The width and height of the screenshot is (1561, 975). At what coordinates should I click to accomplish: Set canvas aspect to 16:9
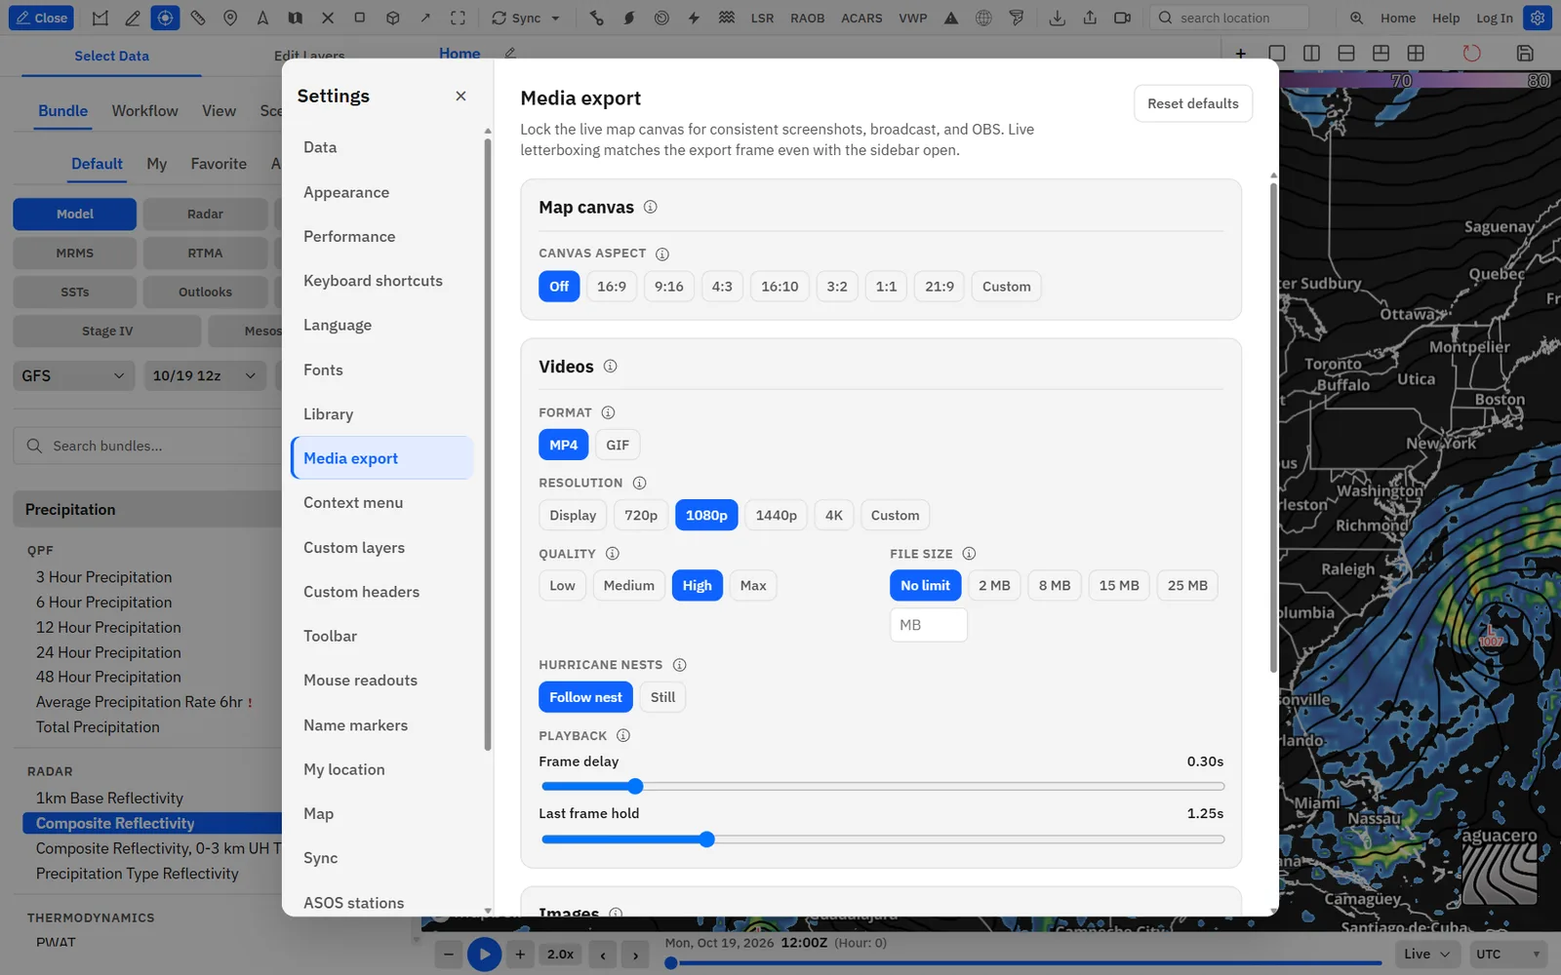(x=612, y=287)
